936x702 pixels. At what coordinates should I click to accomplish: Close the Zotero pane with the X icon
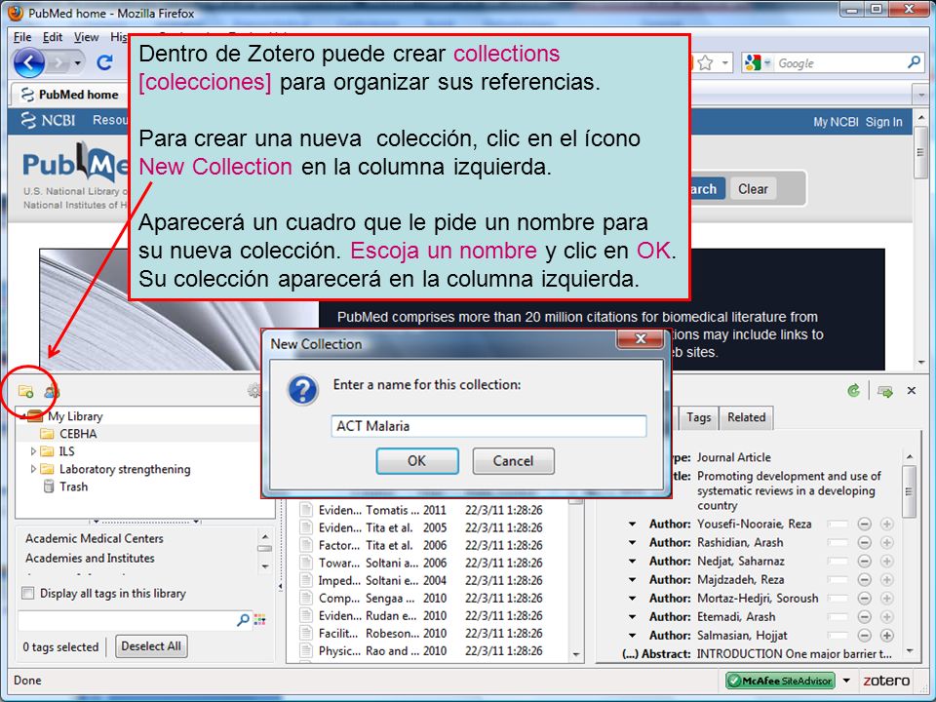click(912, 390)
